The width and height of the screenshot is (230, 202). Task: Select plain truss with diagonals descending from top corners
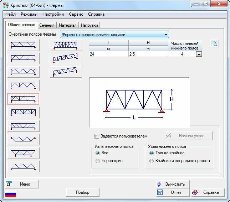(23, 45)
